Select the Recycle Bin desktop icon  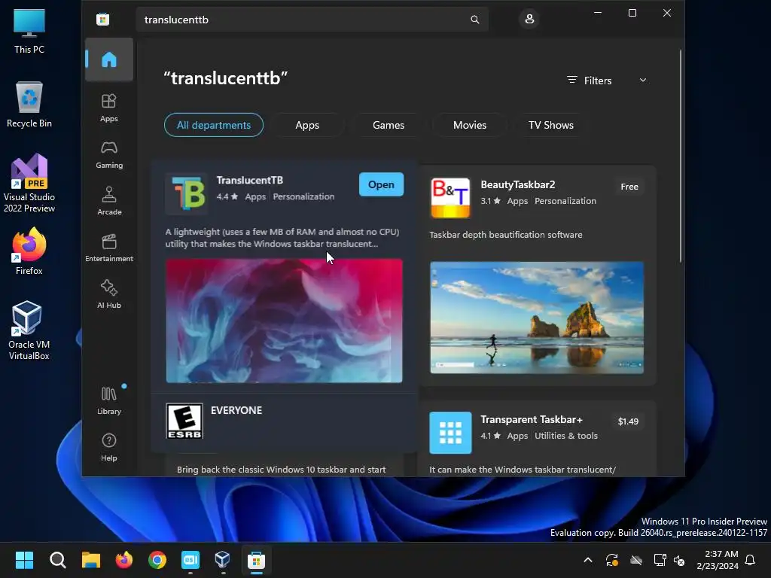(29, 105)
